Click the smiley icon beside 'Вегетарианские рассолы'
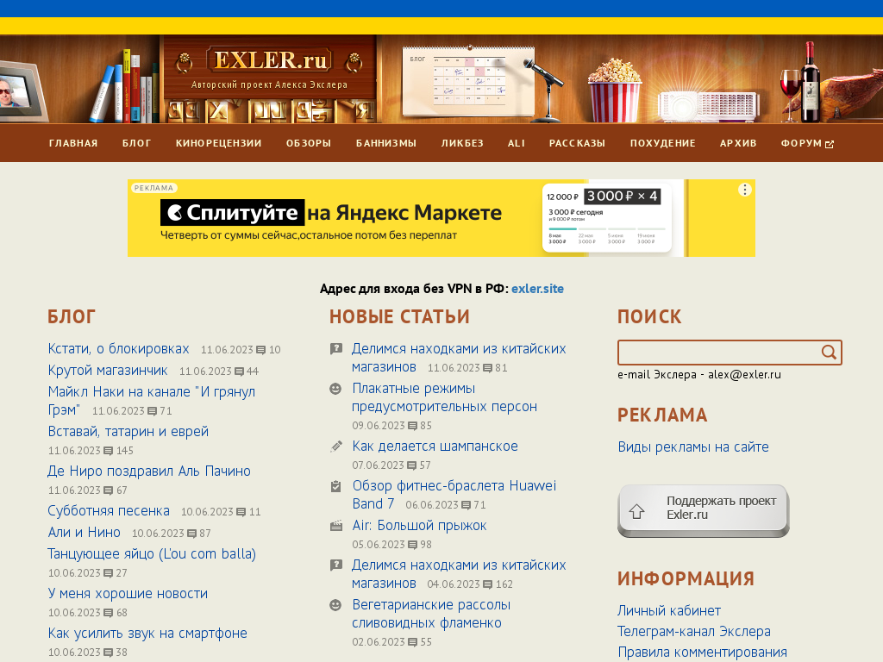The image size is (883, 662). click(335, 605)
